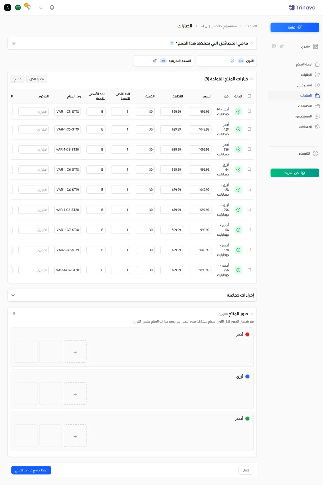Click the green أخضر color swatch
The height and width of the screenshot is (485, 323).
[x=247, y=419]
